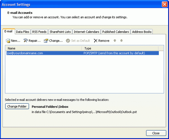Click the Change account icon
The image size is (169, 139).
pyautogui.click(x=46, y=41)
